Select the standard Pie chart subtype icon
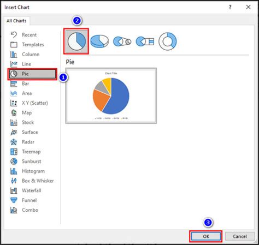This screenshot has width=259, height=245. [76, 41]
